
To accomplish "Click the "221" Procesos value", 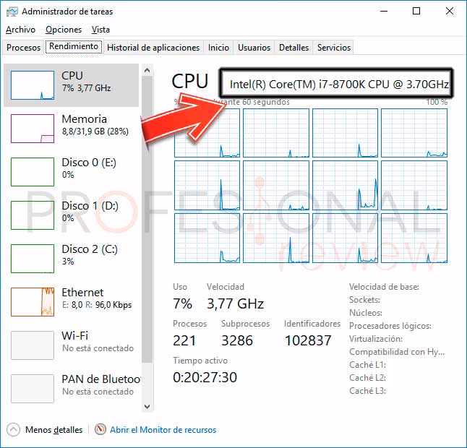I will (184, 340).
